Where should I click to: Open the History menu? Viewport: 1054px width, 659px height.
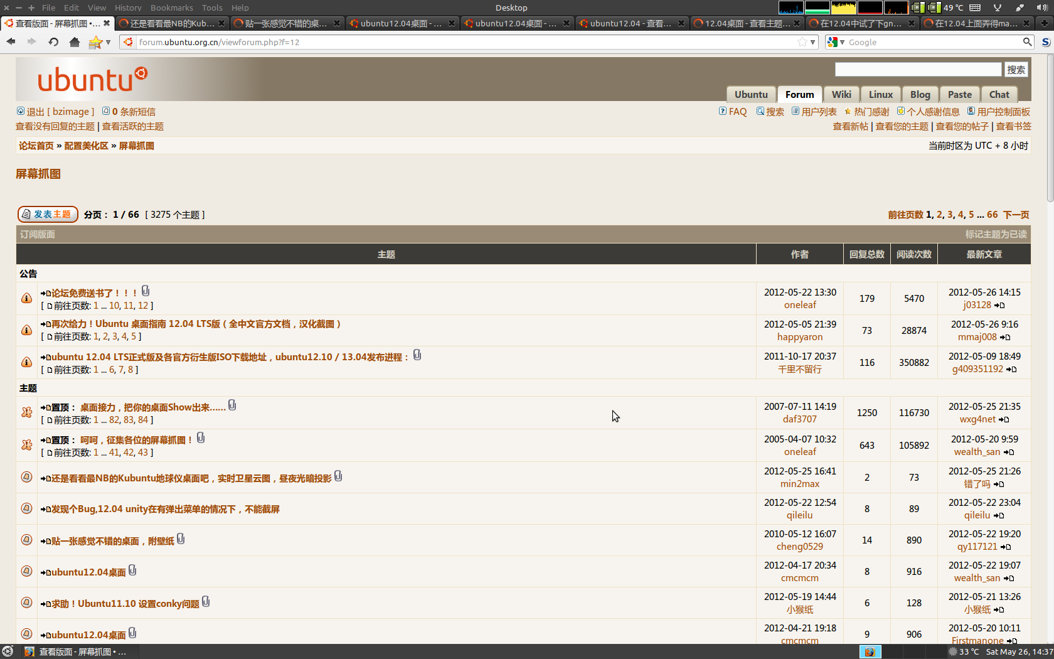128,8
